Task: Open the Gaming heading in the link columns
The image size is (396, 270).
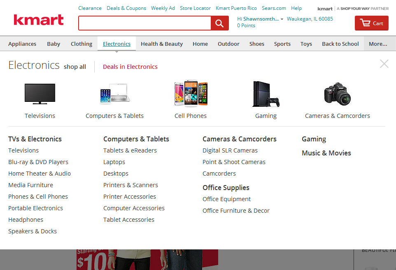Action: (x=314, y=139)
